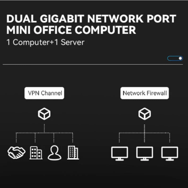Screen dimensions: 188x188
Task: Select the tall skyscraper building icon
Action: (73, 153)
